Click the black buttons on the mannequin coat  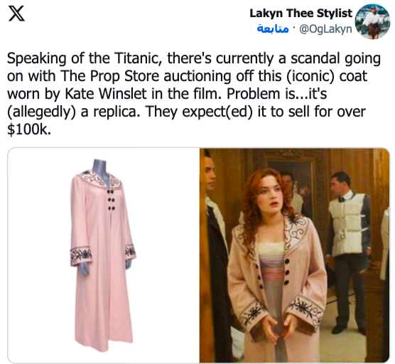click(x=110, y=200)
